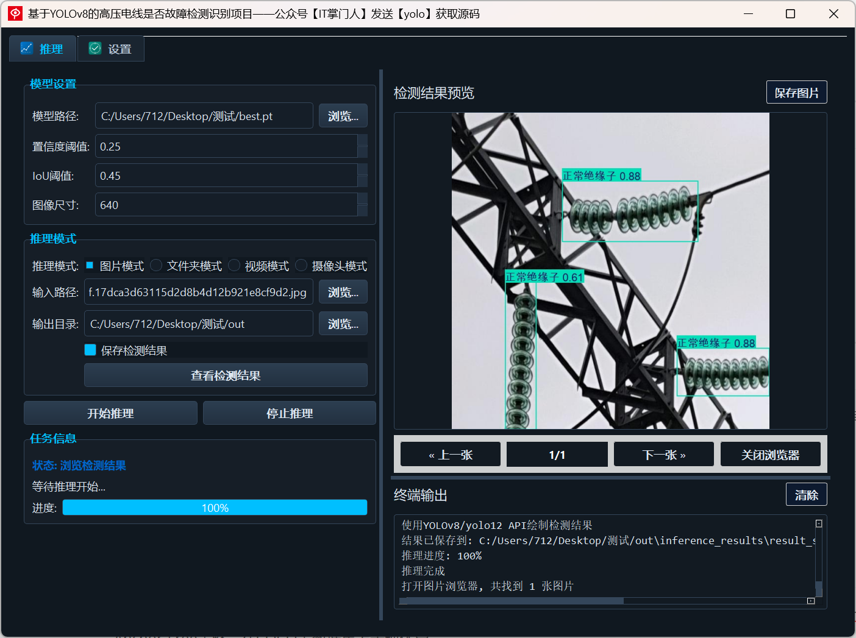Screen dimensions: 856x638
Task: Switch to 摄像头模式 inference mode
Action: click(x=301, y=265)
